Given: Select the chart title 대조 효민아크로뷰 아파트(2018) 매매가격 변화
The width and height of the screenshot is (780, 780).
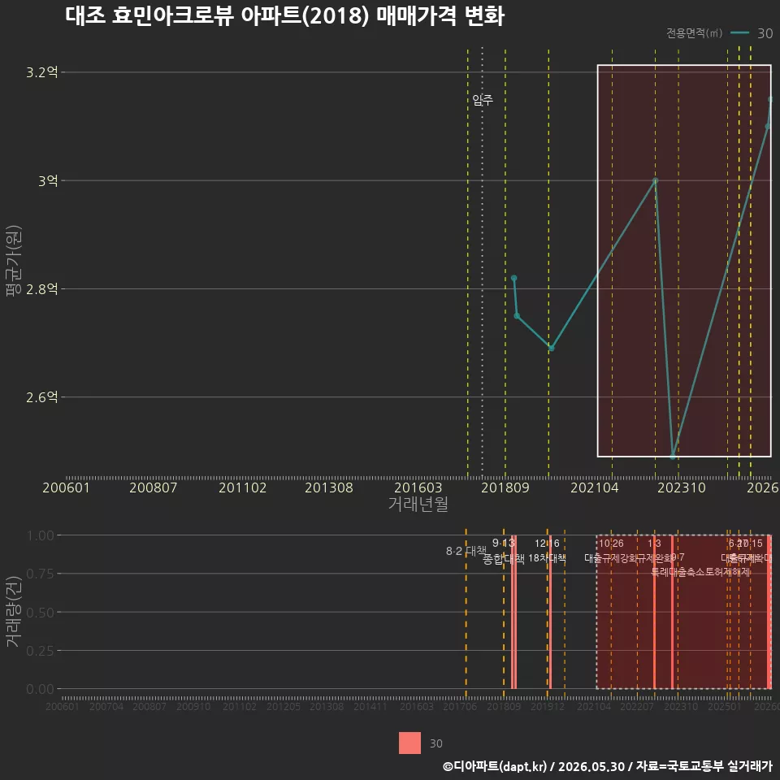Looking at the screenshot, I should point(284,15).
